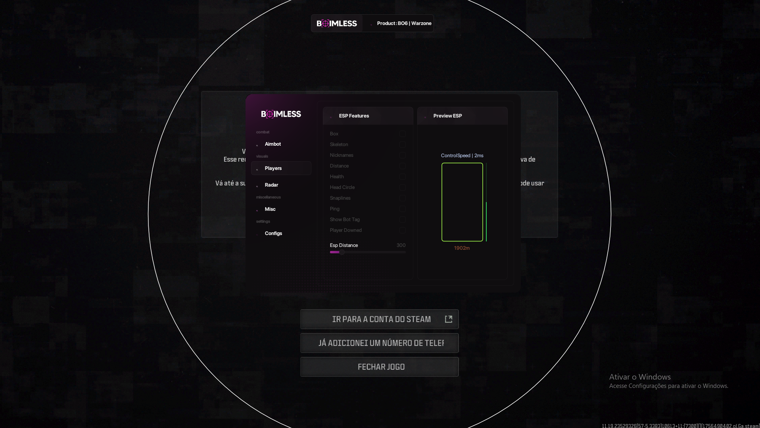Enable the Health checkbox
The height and width of the screenshot is (428, 760).
(402, 177)
